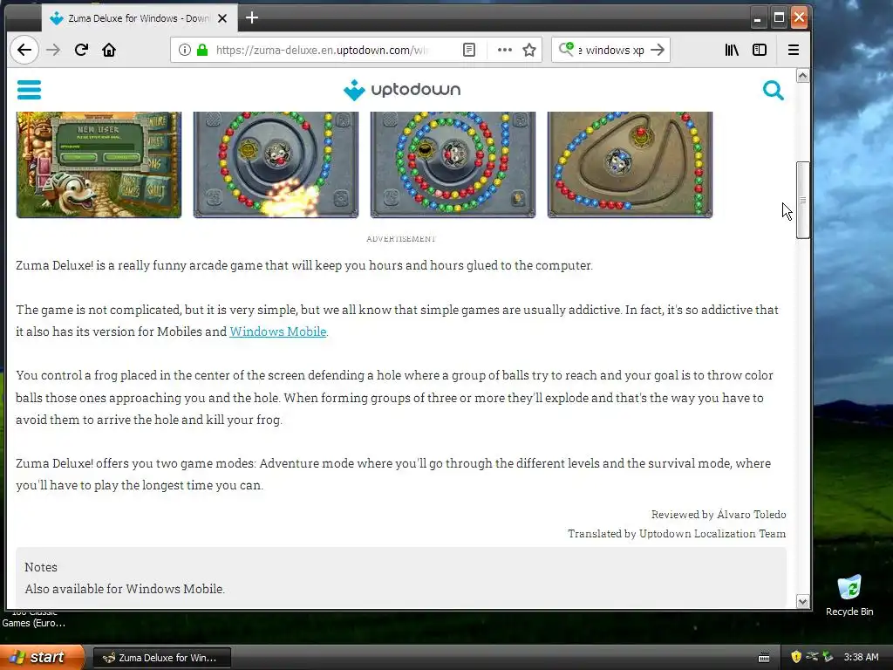Image resolution: width=893 pixels, height=670 pixels.
Task: Click the 'Notes' heading
Action: [x=41, y=567]
